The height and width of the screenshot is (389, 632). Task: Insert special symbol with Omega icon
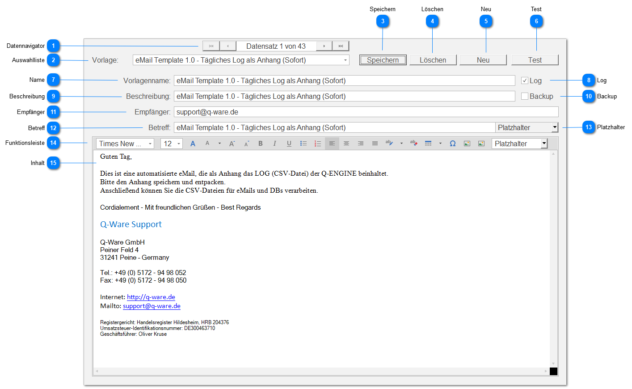pos(453,144)
